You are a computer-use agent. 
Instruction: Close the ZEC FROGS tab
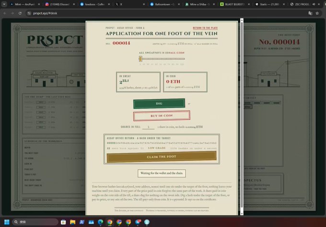point(319,4)
